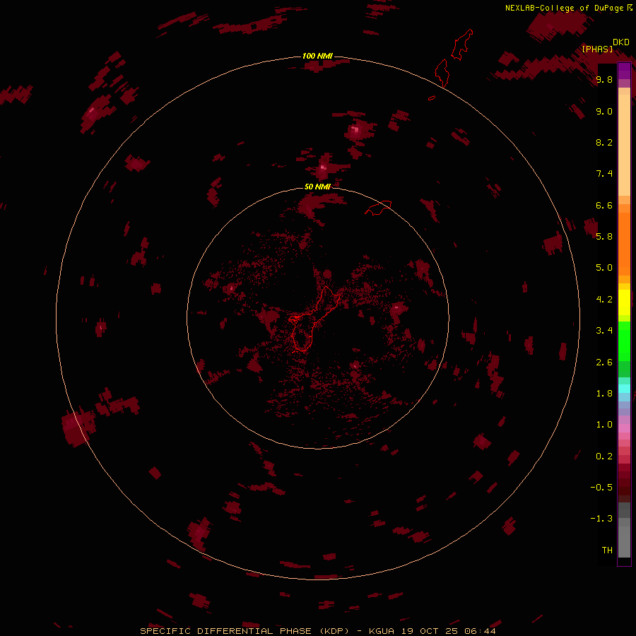Click the 6.6 value on the scale
The image size is (636, 636).
(604, 205)
